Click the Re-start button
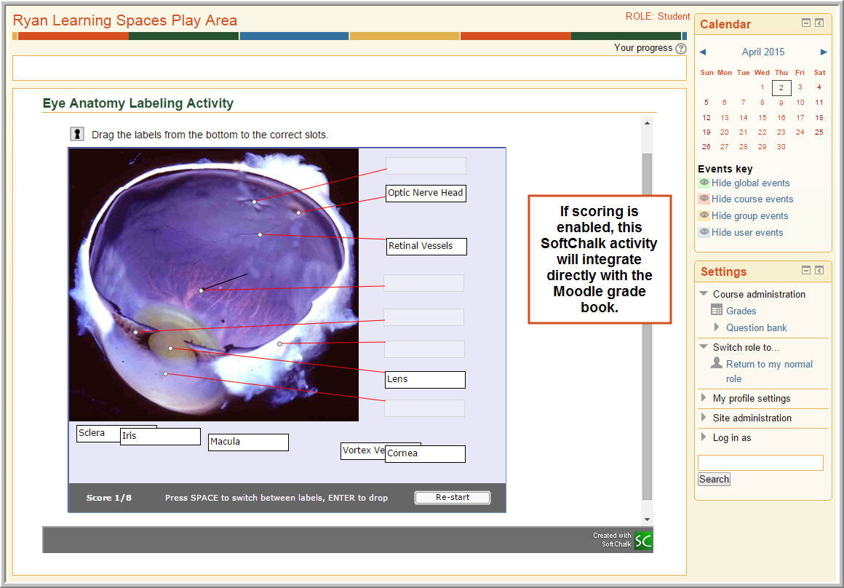This screenshot has width=844, height=588. click(452, 498)
